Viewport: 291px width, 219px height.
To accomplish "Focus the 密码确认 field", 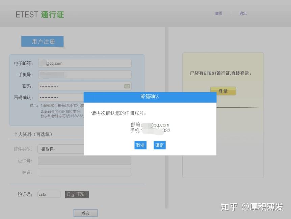I will pos(61,98).
